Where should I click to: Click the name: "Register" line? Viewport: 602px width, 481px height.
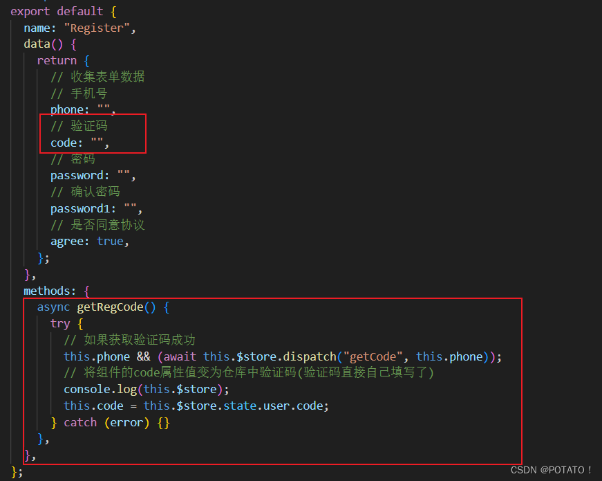(80, 28)
